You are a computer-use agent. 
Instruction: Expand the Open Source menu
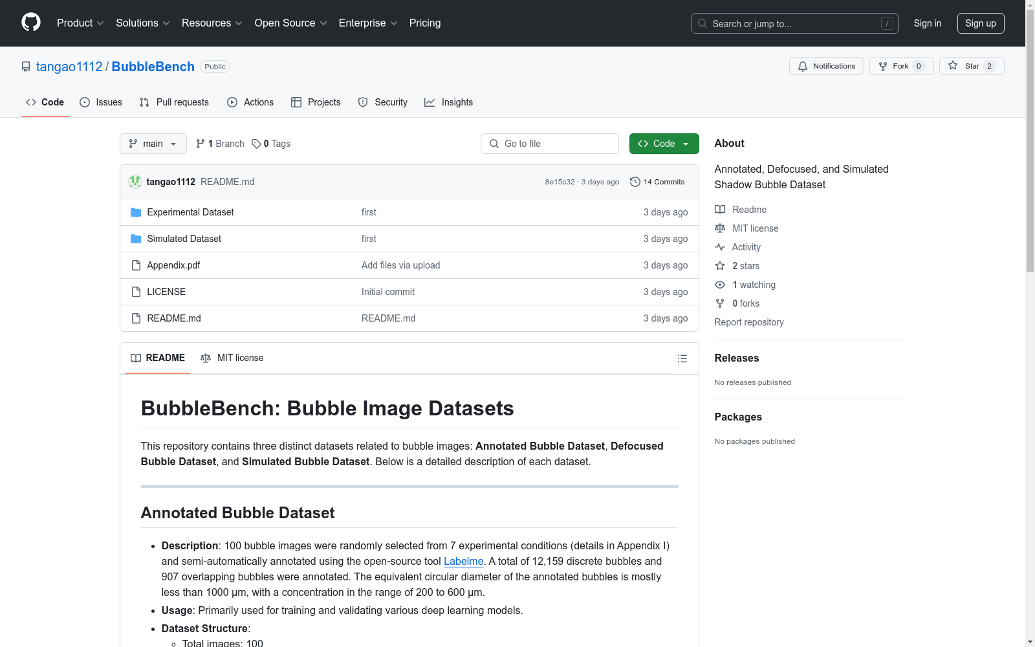(291, 23)
